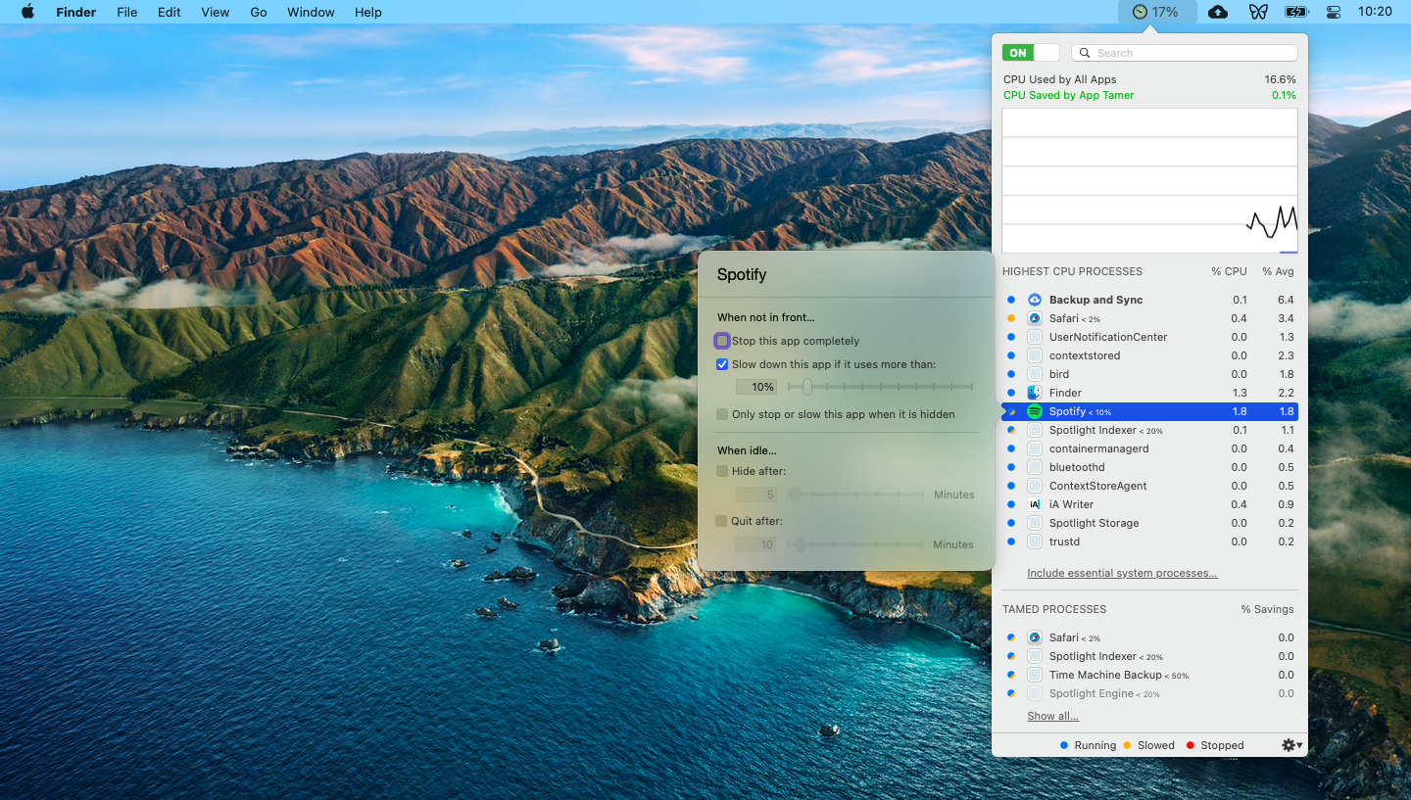The width and height of the screenshot is (1411, 800).
Task: Click the containermanagerd process icon
Action: pos(1035,448)
